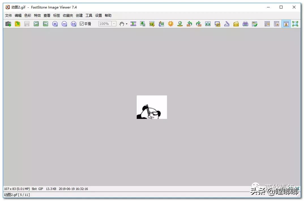Enter full screen view icon

point(295,24)
